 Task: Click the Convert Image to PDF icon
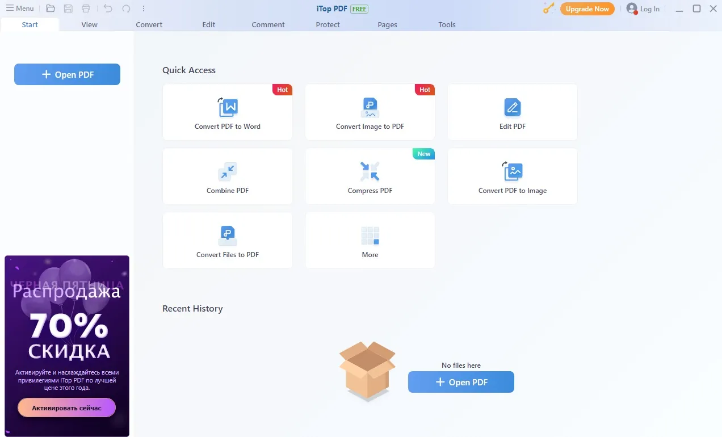click(x=370, y=107)
